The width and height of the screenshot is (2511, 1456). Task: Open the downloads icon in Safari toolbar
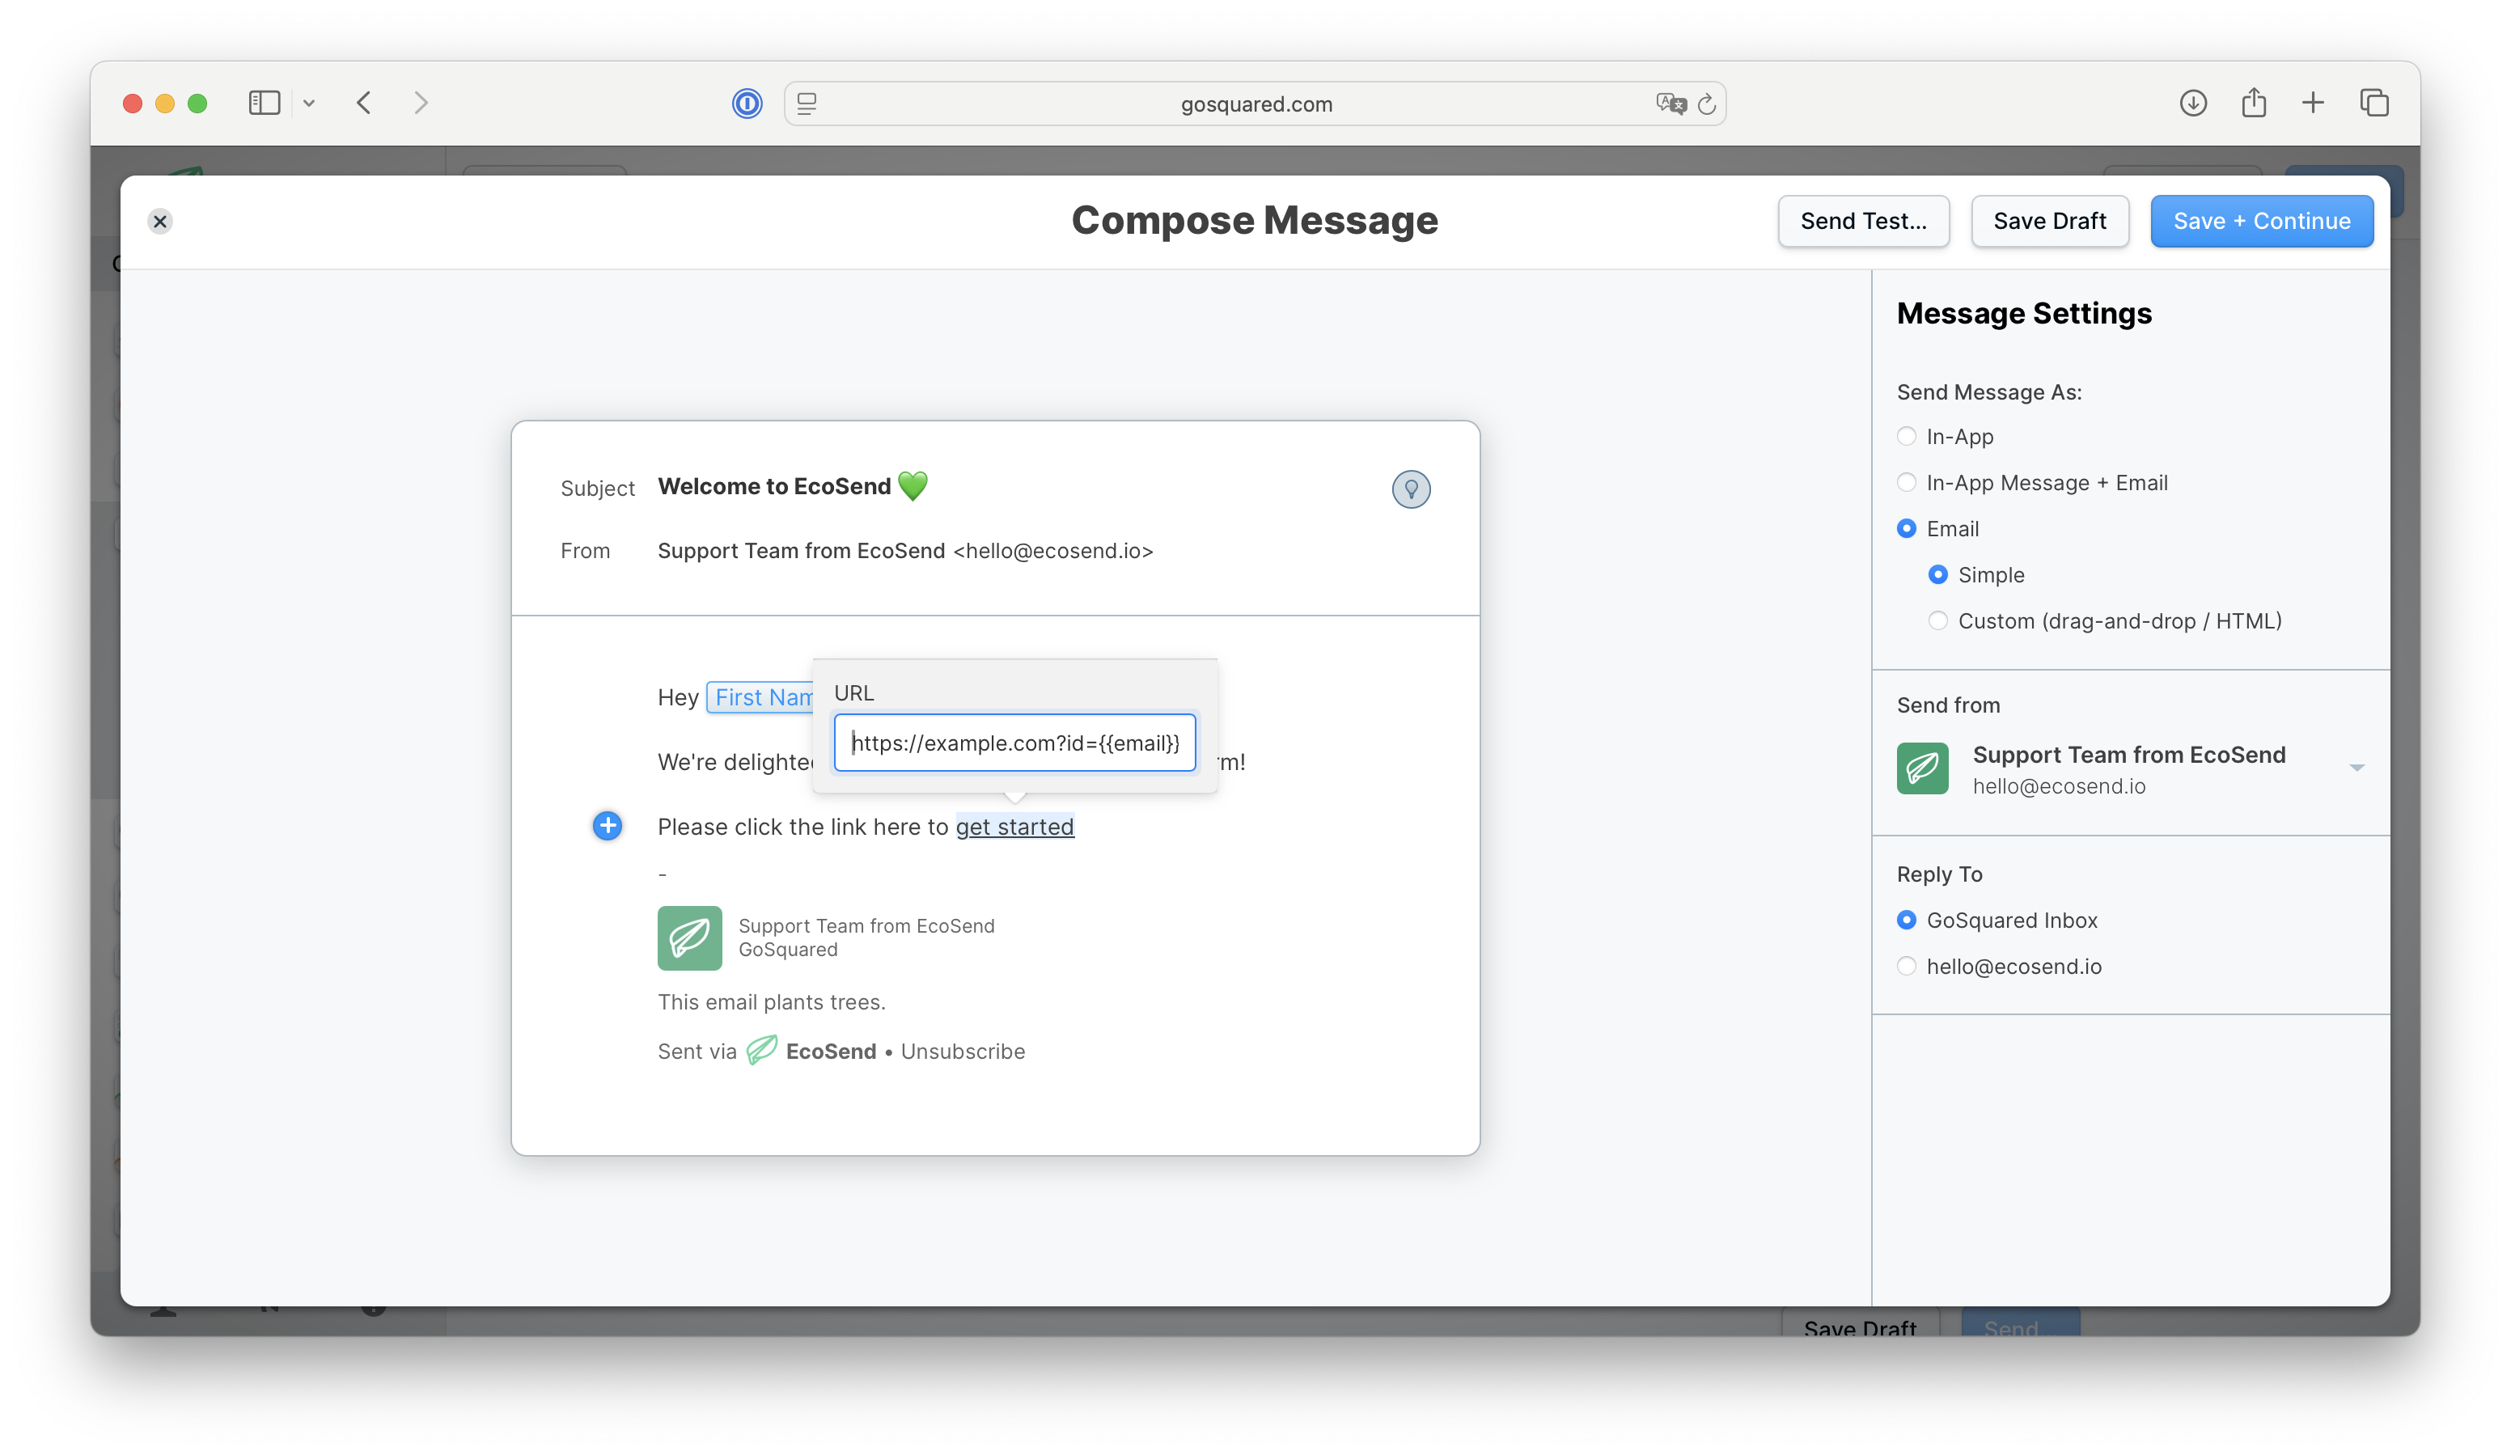pos(2192,103)
